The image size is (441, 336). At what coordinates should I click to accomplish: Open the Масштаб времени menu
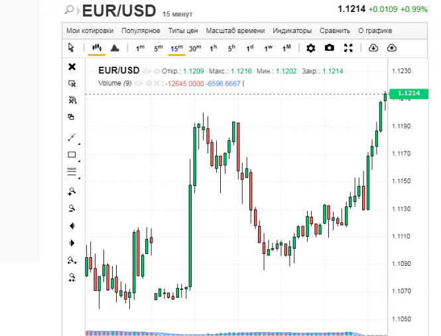pos(235,30)
